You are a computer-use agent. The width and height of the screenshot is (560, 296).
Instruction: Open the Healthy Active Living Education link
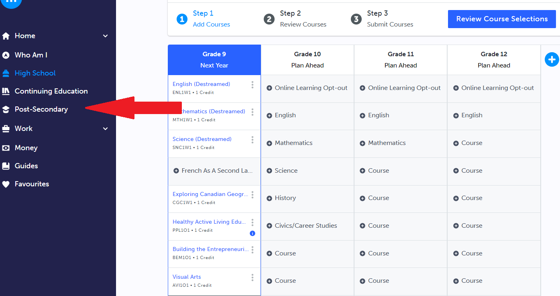(x=209, y=222)
